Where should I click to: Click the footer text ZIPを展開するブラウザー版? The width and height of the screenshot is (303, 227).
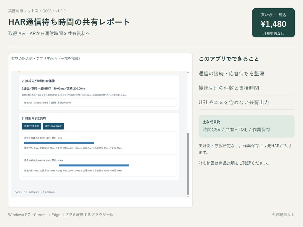coord(90,215)
